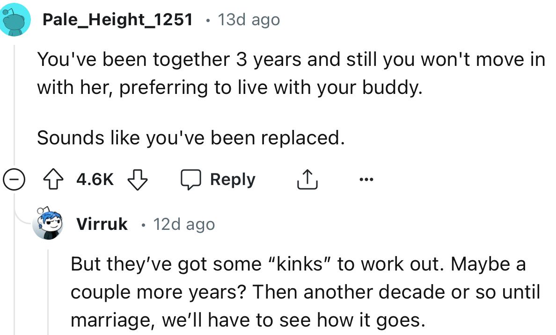Viewport: 556px width, 335px height.
Task: Open Virruk's profile
Action: tap(101, 224)
